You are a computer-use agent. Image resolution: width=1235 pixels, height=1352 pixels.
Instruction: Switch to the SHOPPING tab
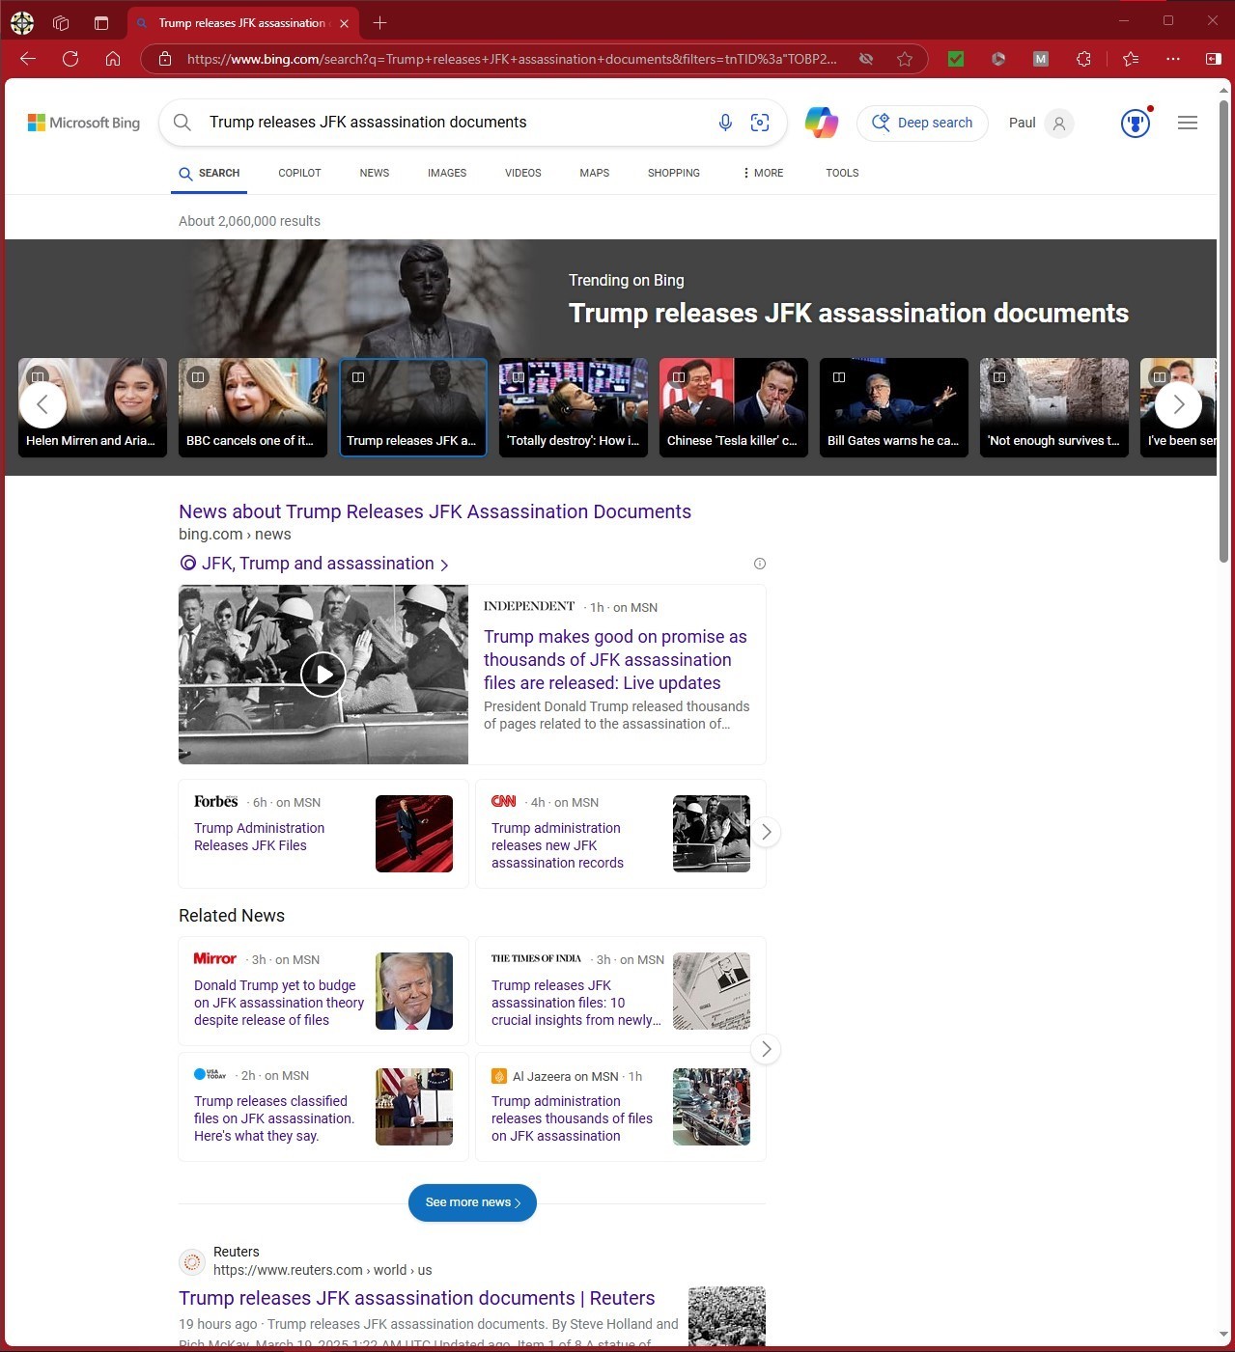tap(674, 173)
